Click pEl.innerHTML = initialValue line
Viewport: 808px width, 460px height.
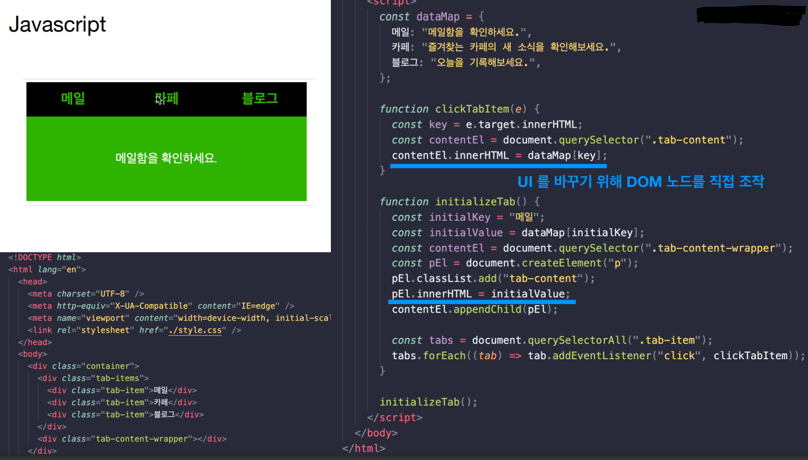[481, 294]
